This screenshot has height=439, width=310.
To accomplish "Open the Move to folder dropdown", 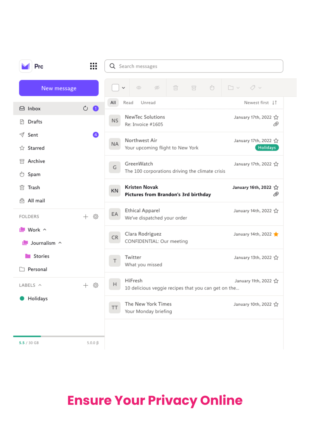I will click(x=233, y=88).
